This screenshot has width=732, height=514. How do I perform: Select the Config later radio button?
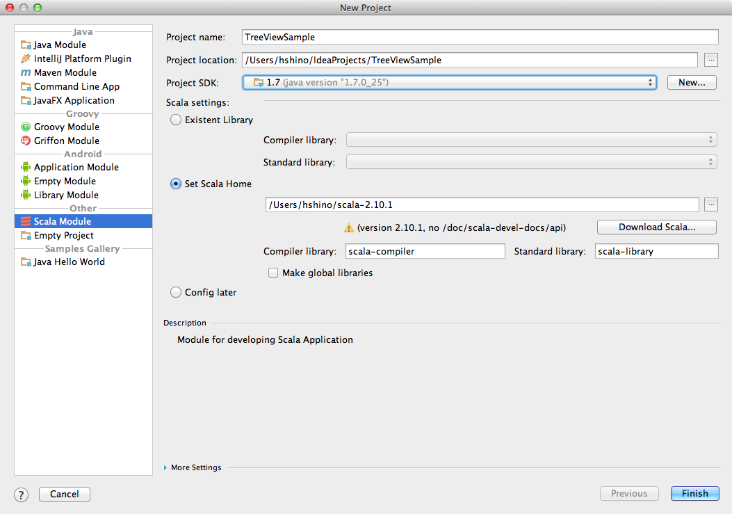(176, 292)
